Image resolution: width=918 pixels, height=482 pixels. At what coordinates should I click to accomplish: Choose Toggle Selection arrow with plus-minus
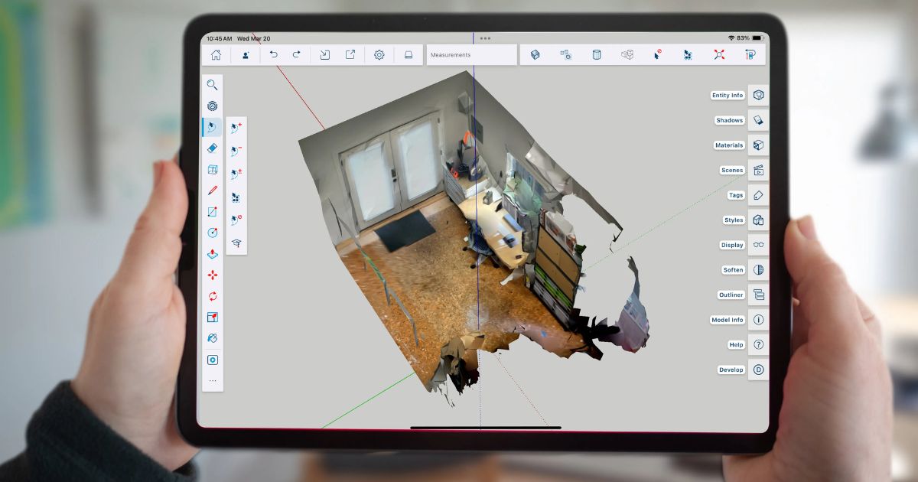point(236,174)
